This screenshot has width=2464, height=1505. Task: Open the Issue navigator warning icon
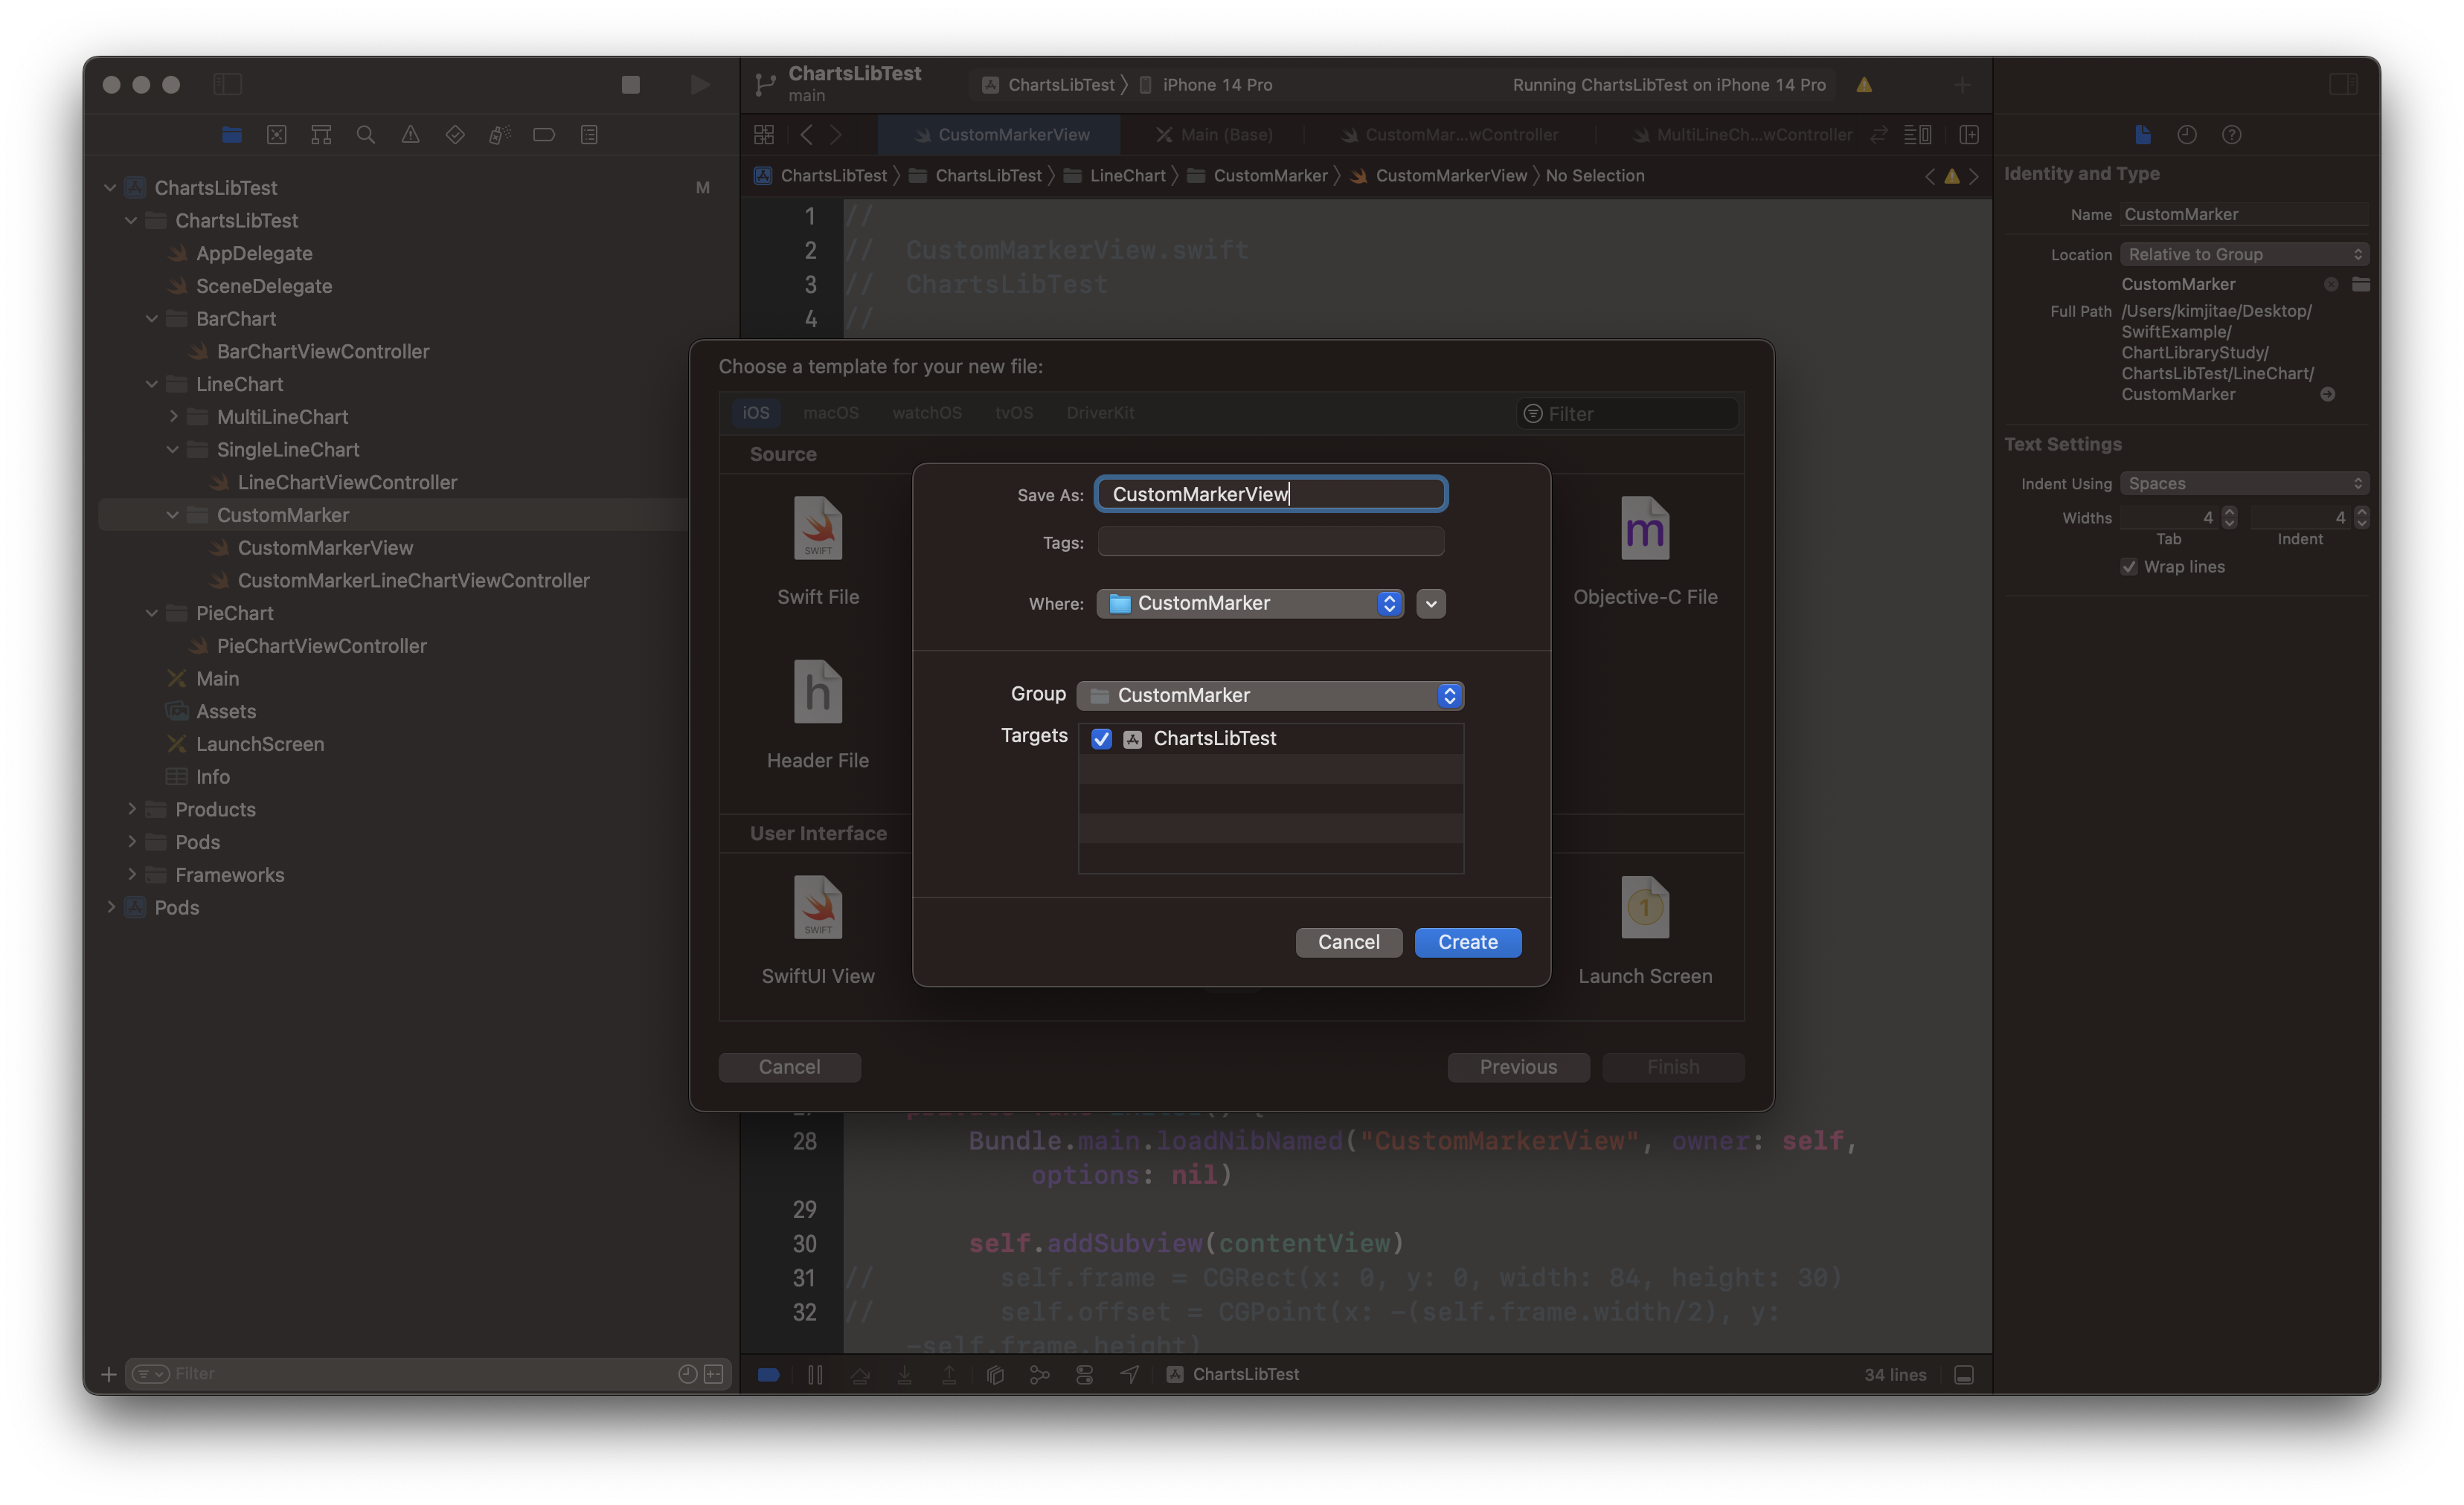(x=410, y=135)
